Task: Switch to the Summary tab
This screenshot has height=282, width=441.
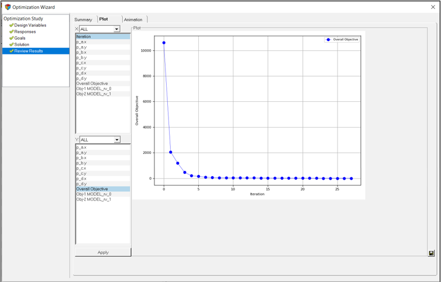Action: click(x=83, y=19)
